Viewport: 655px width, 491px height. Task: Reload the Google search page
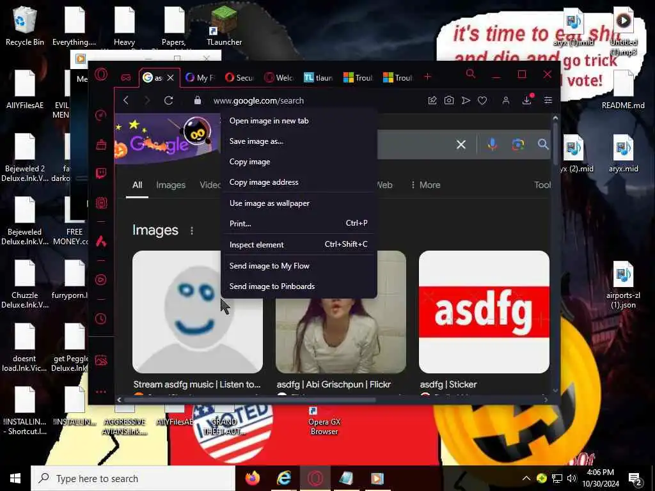pyautogui.click(x=168, y=100)
